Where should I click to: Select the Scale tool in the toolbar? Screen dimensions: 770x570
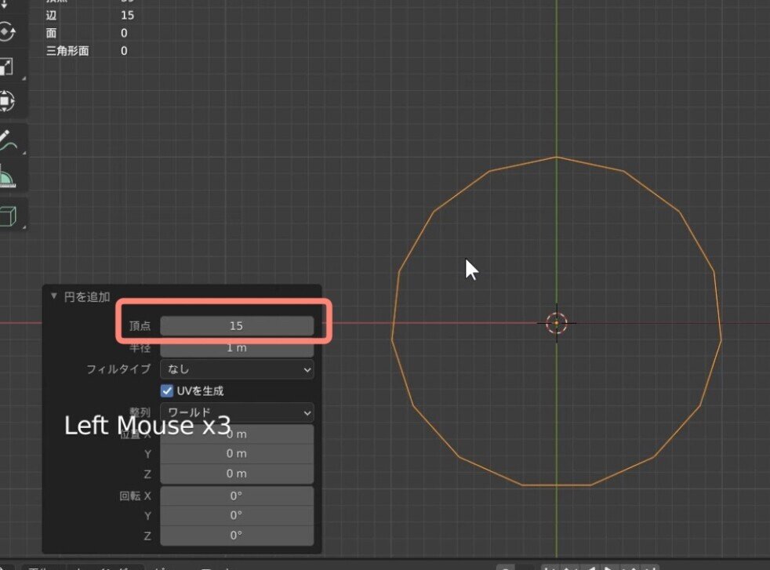coord(6,67)
